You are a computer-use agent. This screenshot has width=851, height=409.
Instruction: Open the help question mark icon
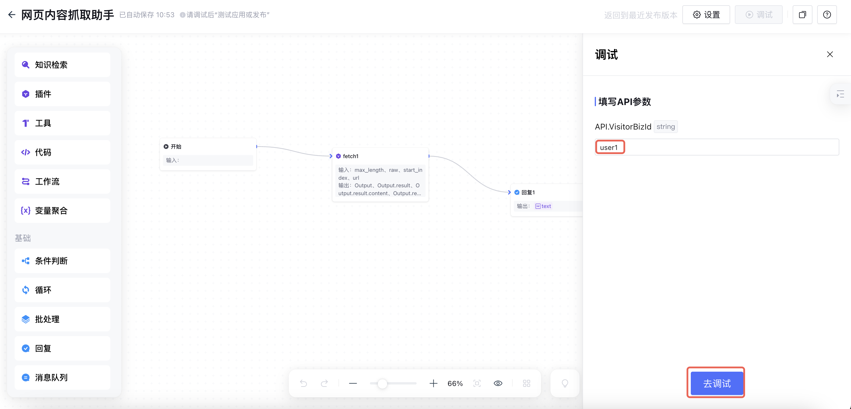[826, 15]
